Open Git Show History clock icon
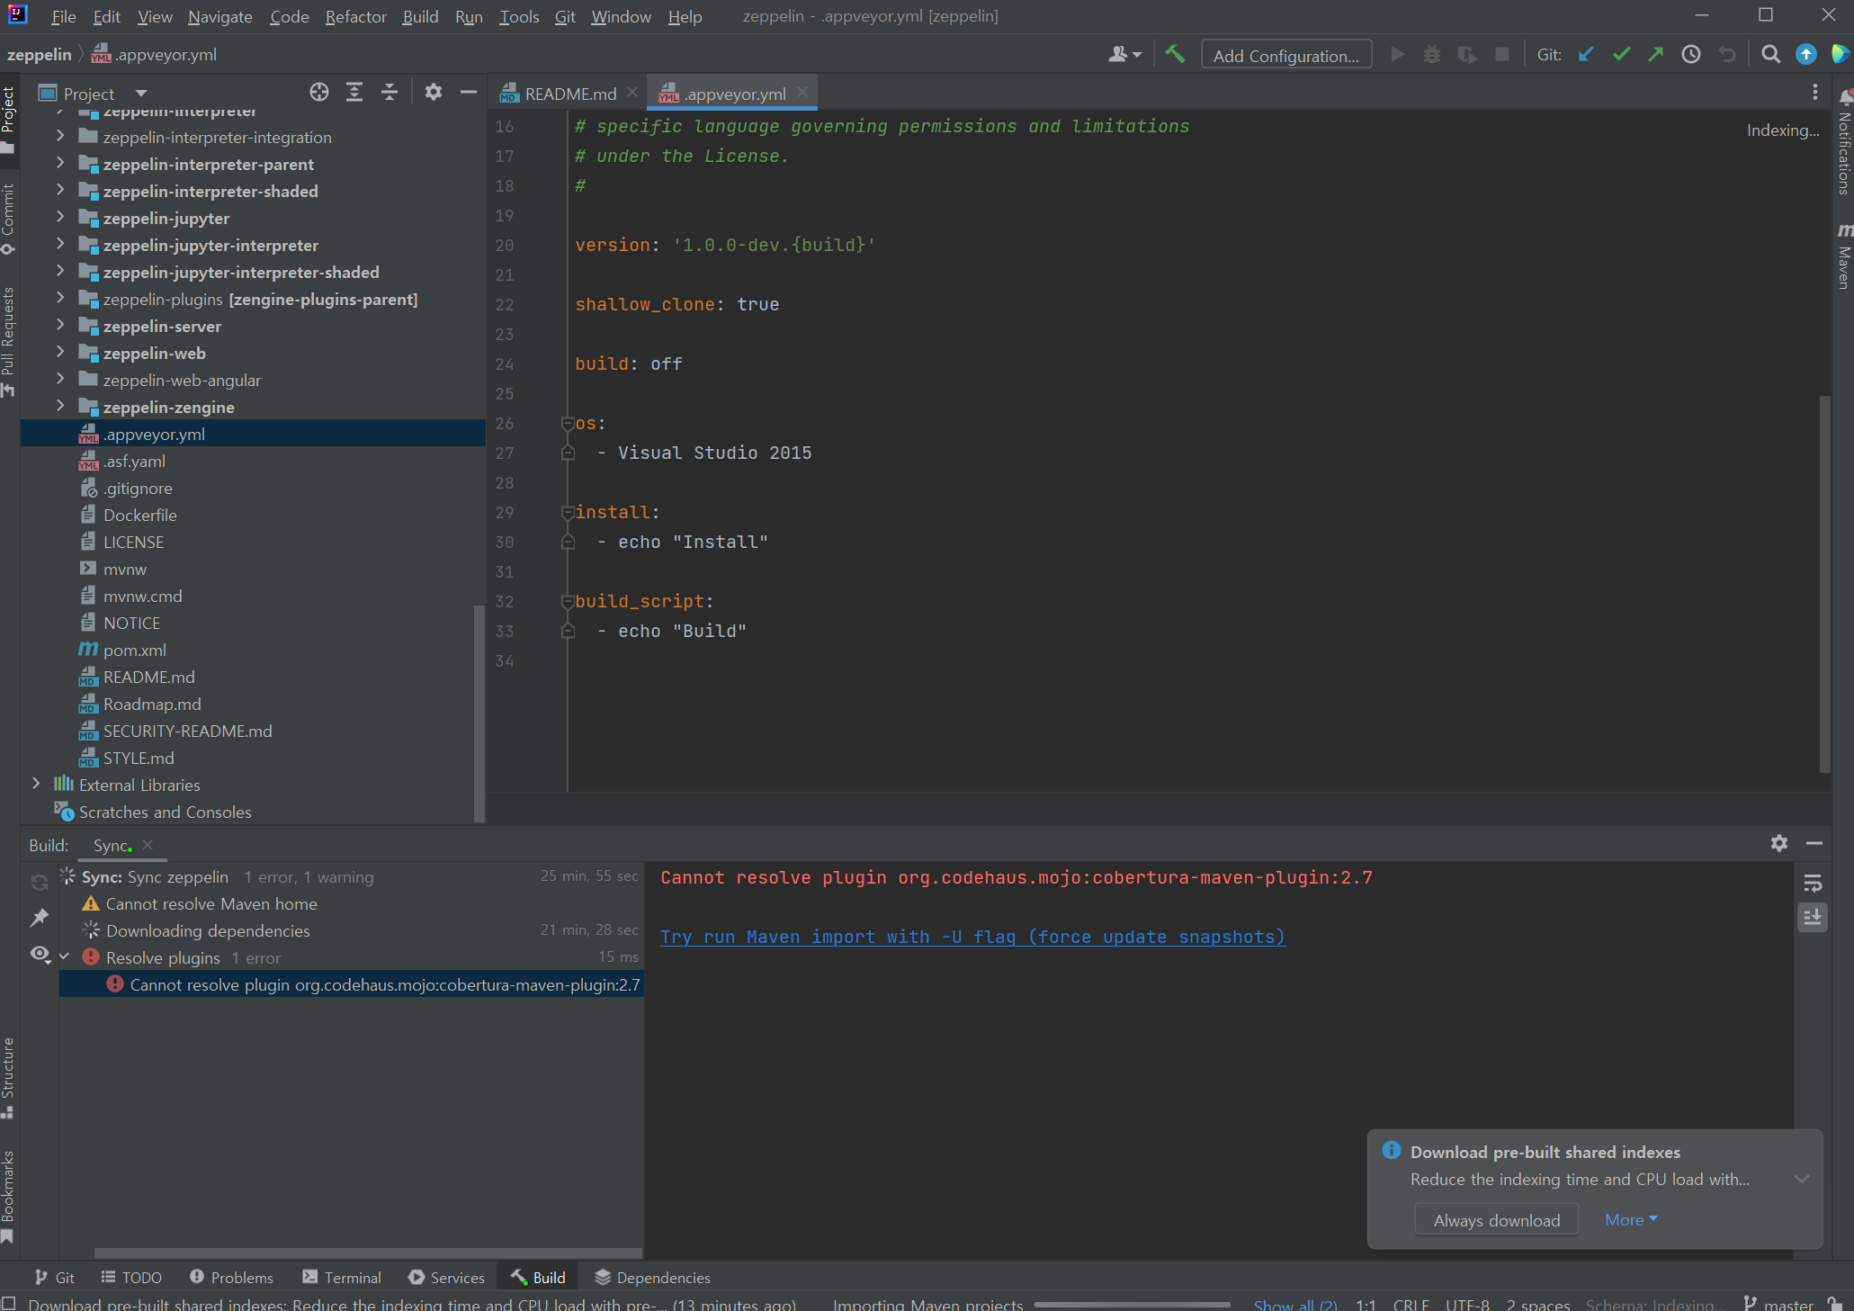1854x1311 pixels. coord(1691,55)
